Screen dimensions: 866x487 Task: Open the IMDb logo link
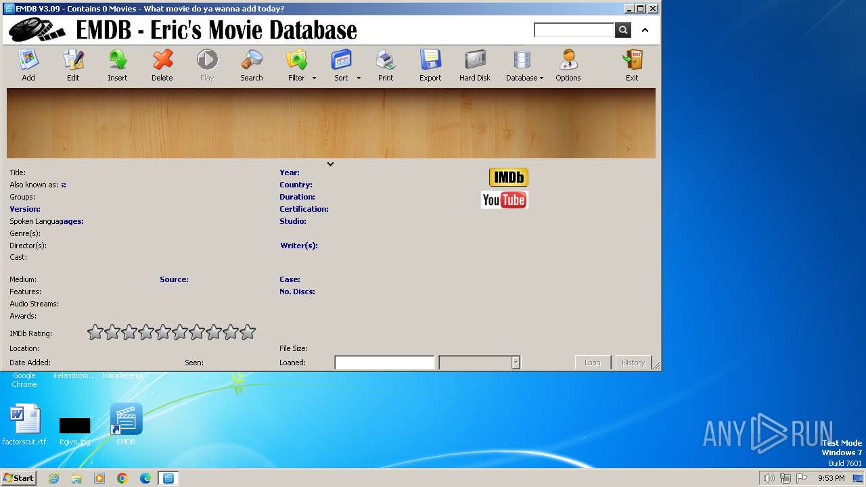point(509,177)
